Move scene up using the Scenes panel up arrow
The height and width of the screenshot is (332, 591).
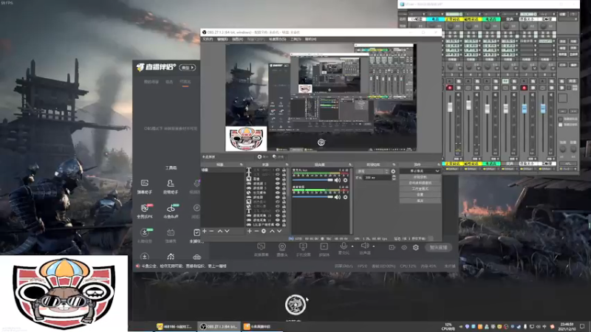(x=219, y=231)
